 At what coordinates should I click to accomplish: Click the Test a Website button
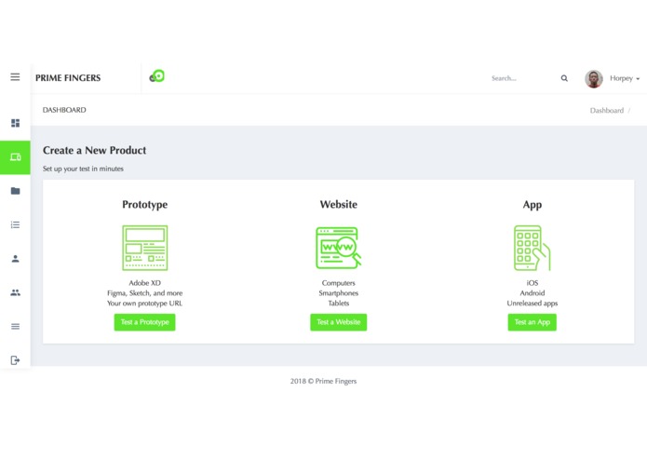338,322
